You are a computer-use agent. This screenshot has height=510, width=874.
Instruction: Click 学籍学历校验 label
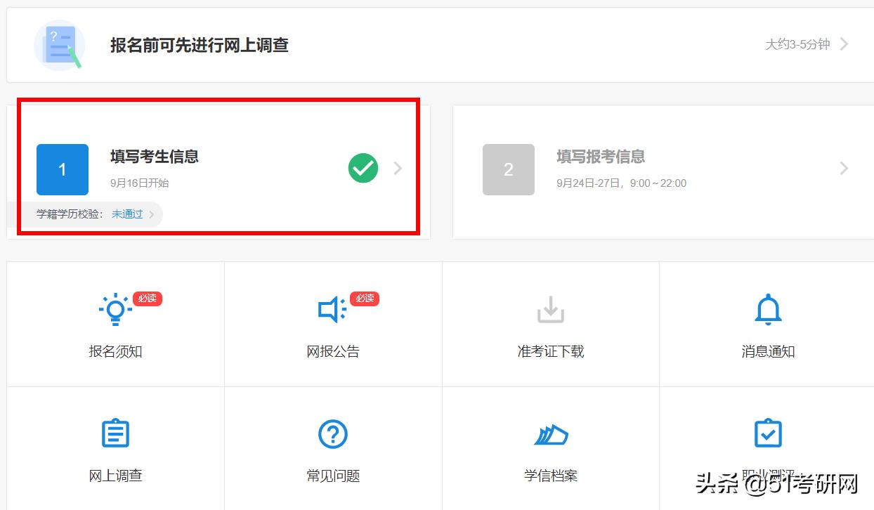tap(70, 214)
